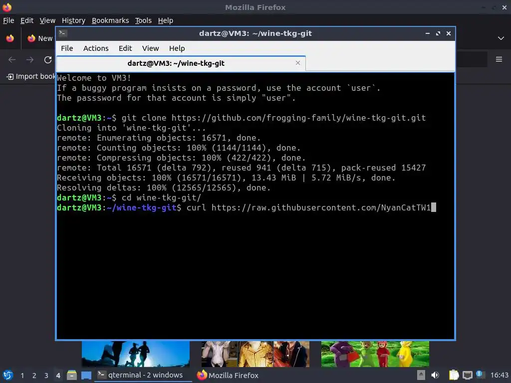
Task: Open the Teletubbies thumbnail in Firefox
Action: coord(375,354)
